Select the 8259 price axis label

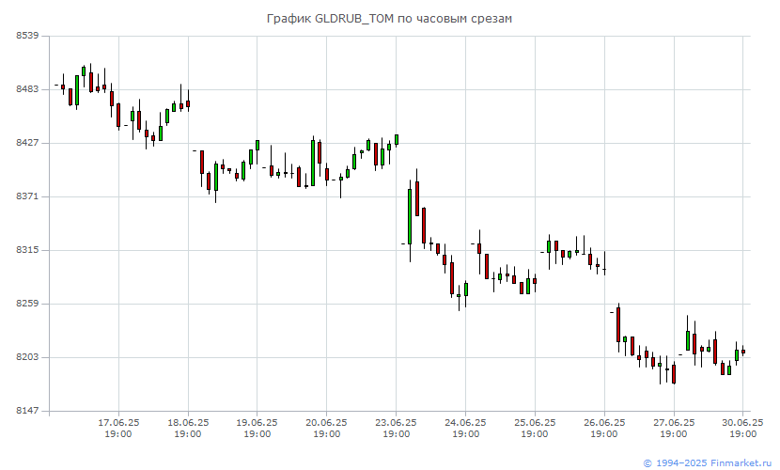point(27,304)
